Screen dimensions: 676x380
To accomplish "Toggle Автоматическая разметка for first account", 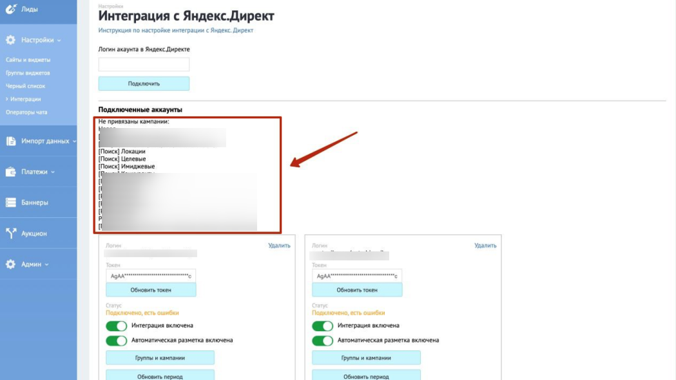I will pos(117,341).
